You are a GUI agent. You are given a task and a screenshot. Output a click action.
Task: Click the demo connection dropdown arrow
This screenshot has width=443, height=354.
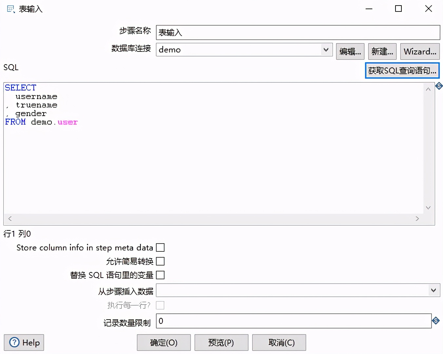click(326, 49)
